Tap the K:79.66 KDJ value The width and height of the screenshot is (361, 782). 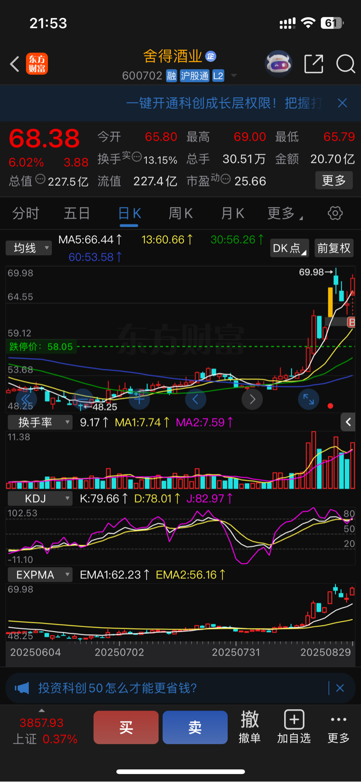[103, 498]
